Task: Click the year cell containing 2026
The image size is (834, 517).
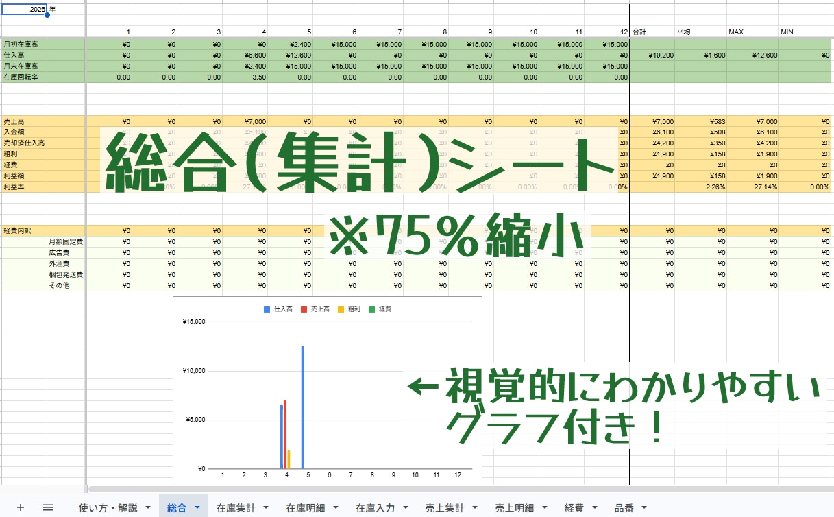Action: [x=24, y=10]
